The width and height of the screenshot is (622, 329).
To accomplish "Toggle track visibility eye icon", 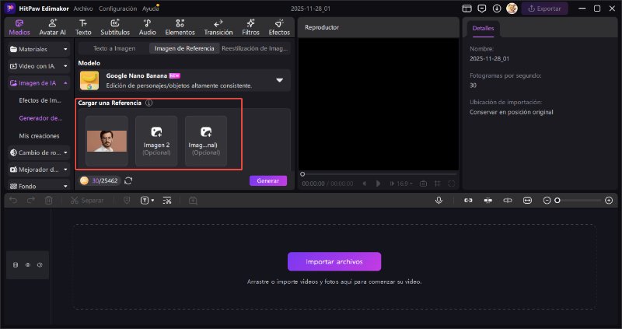I will click(x=27, y=265).
